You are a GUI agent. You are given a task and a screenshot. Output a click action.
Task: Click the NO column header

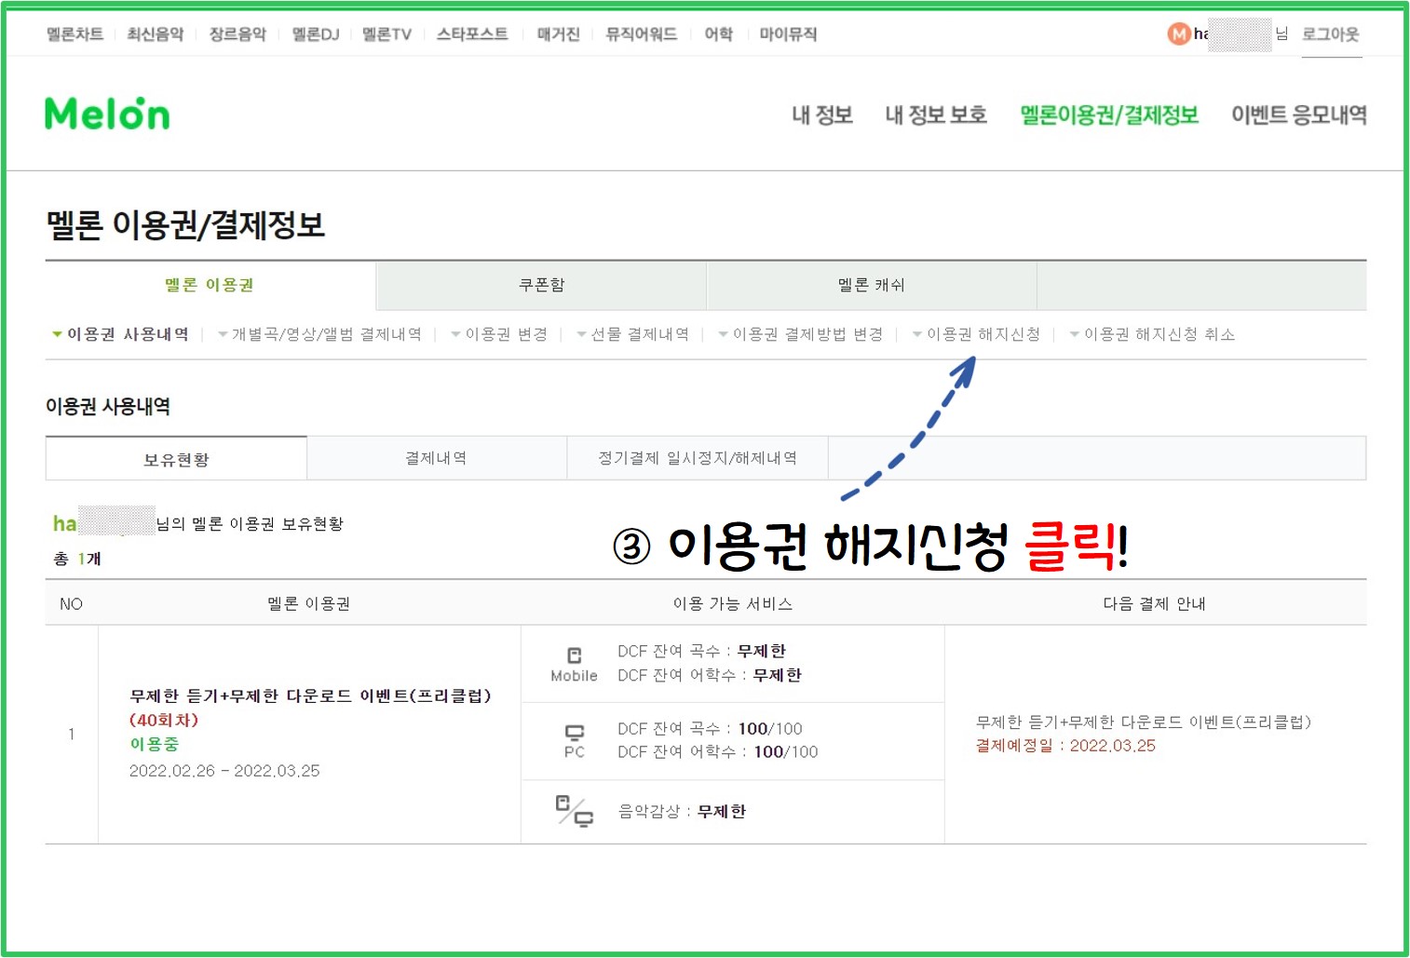click(72, 604)
